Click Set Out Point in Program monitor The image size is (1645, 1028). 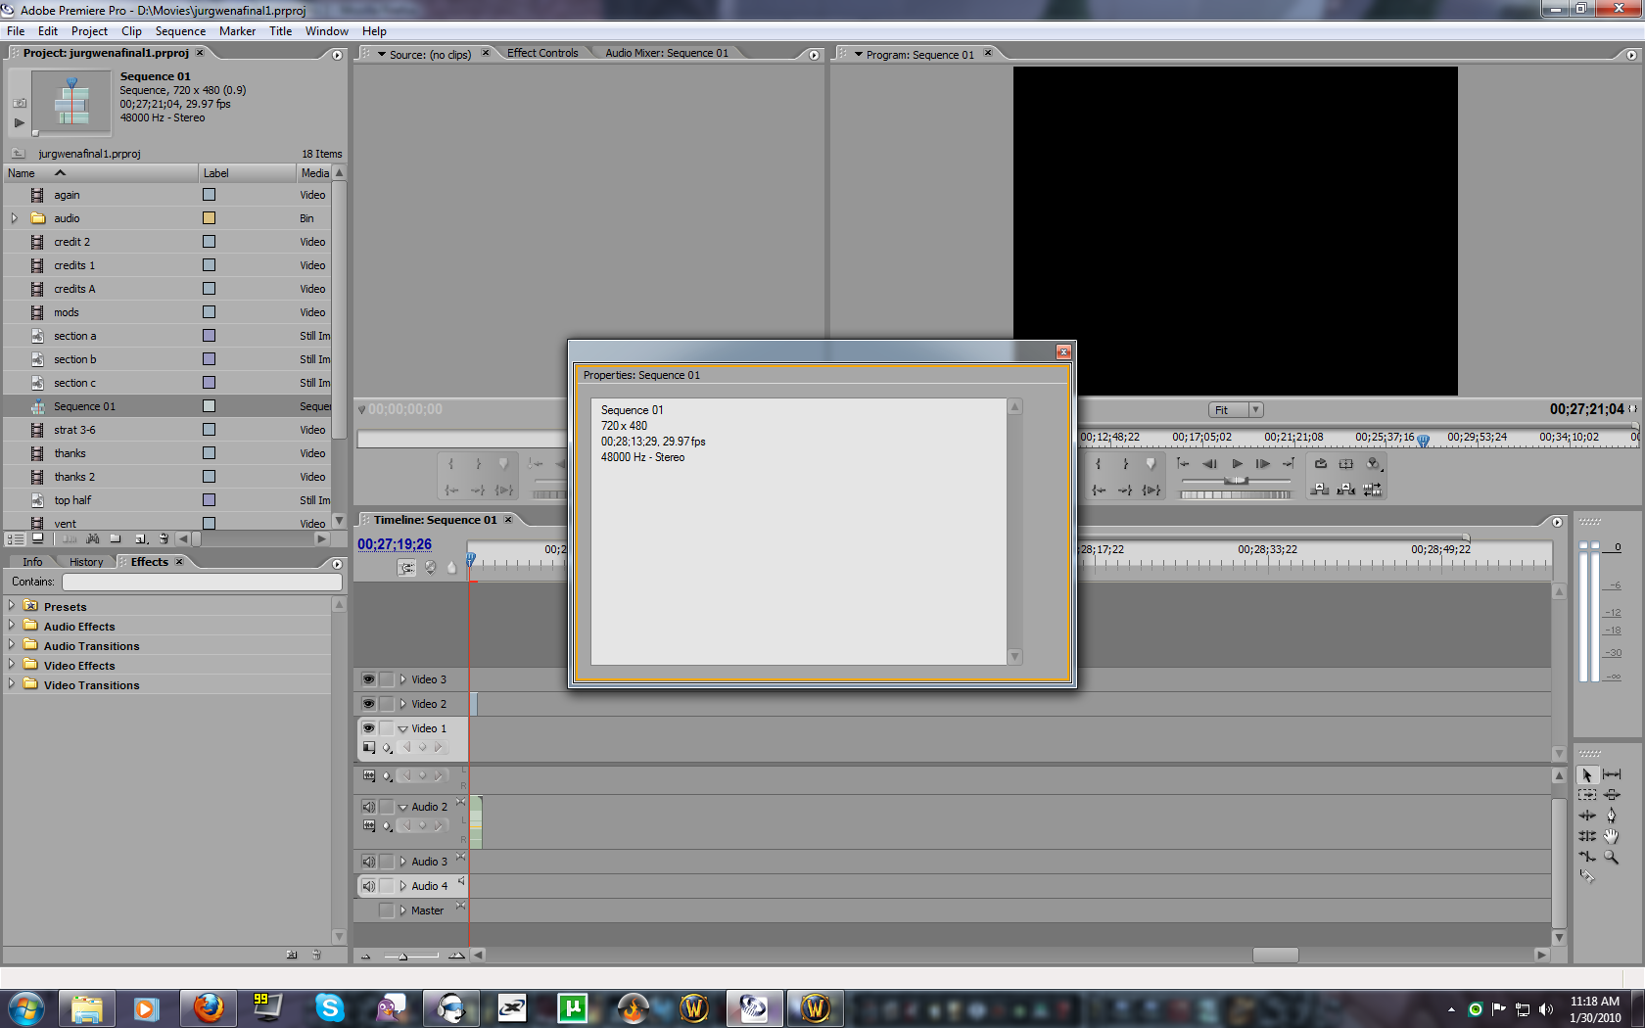[x=1125, y=464]
